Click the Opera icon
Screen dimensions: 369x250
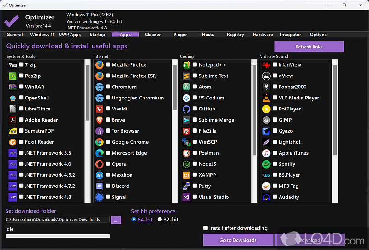point(100,164)
